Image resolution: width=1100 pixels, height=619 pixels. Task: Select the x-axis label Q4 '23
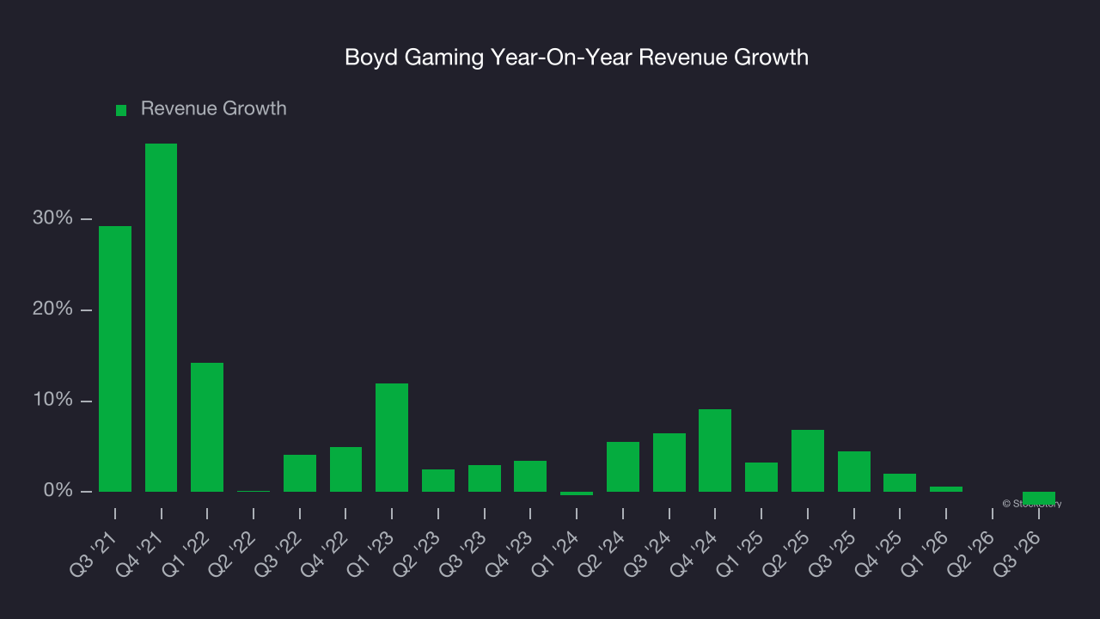pos(509,555)
